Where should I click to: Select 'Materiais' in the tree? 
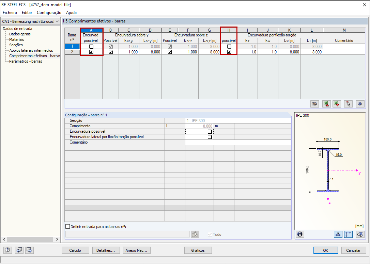(16, 39)
